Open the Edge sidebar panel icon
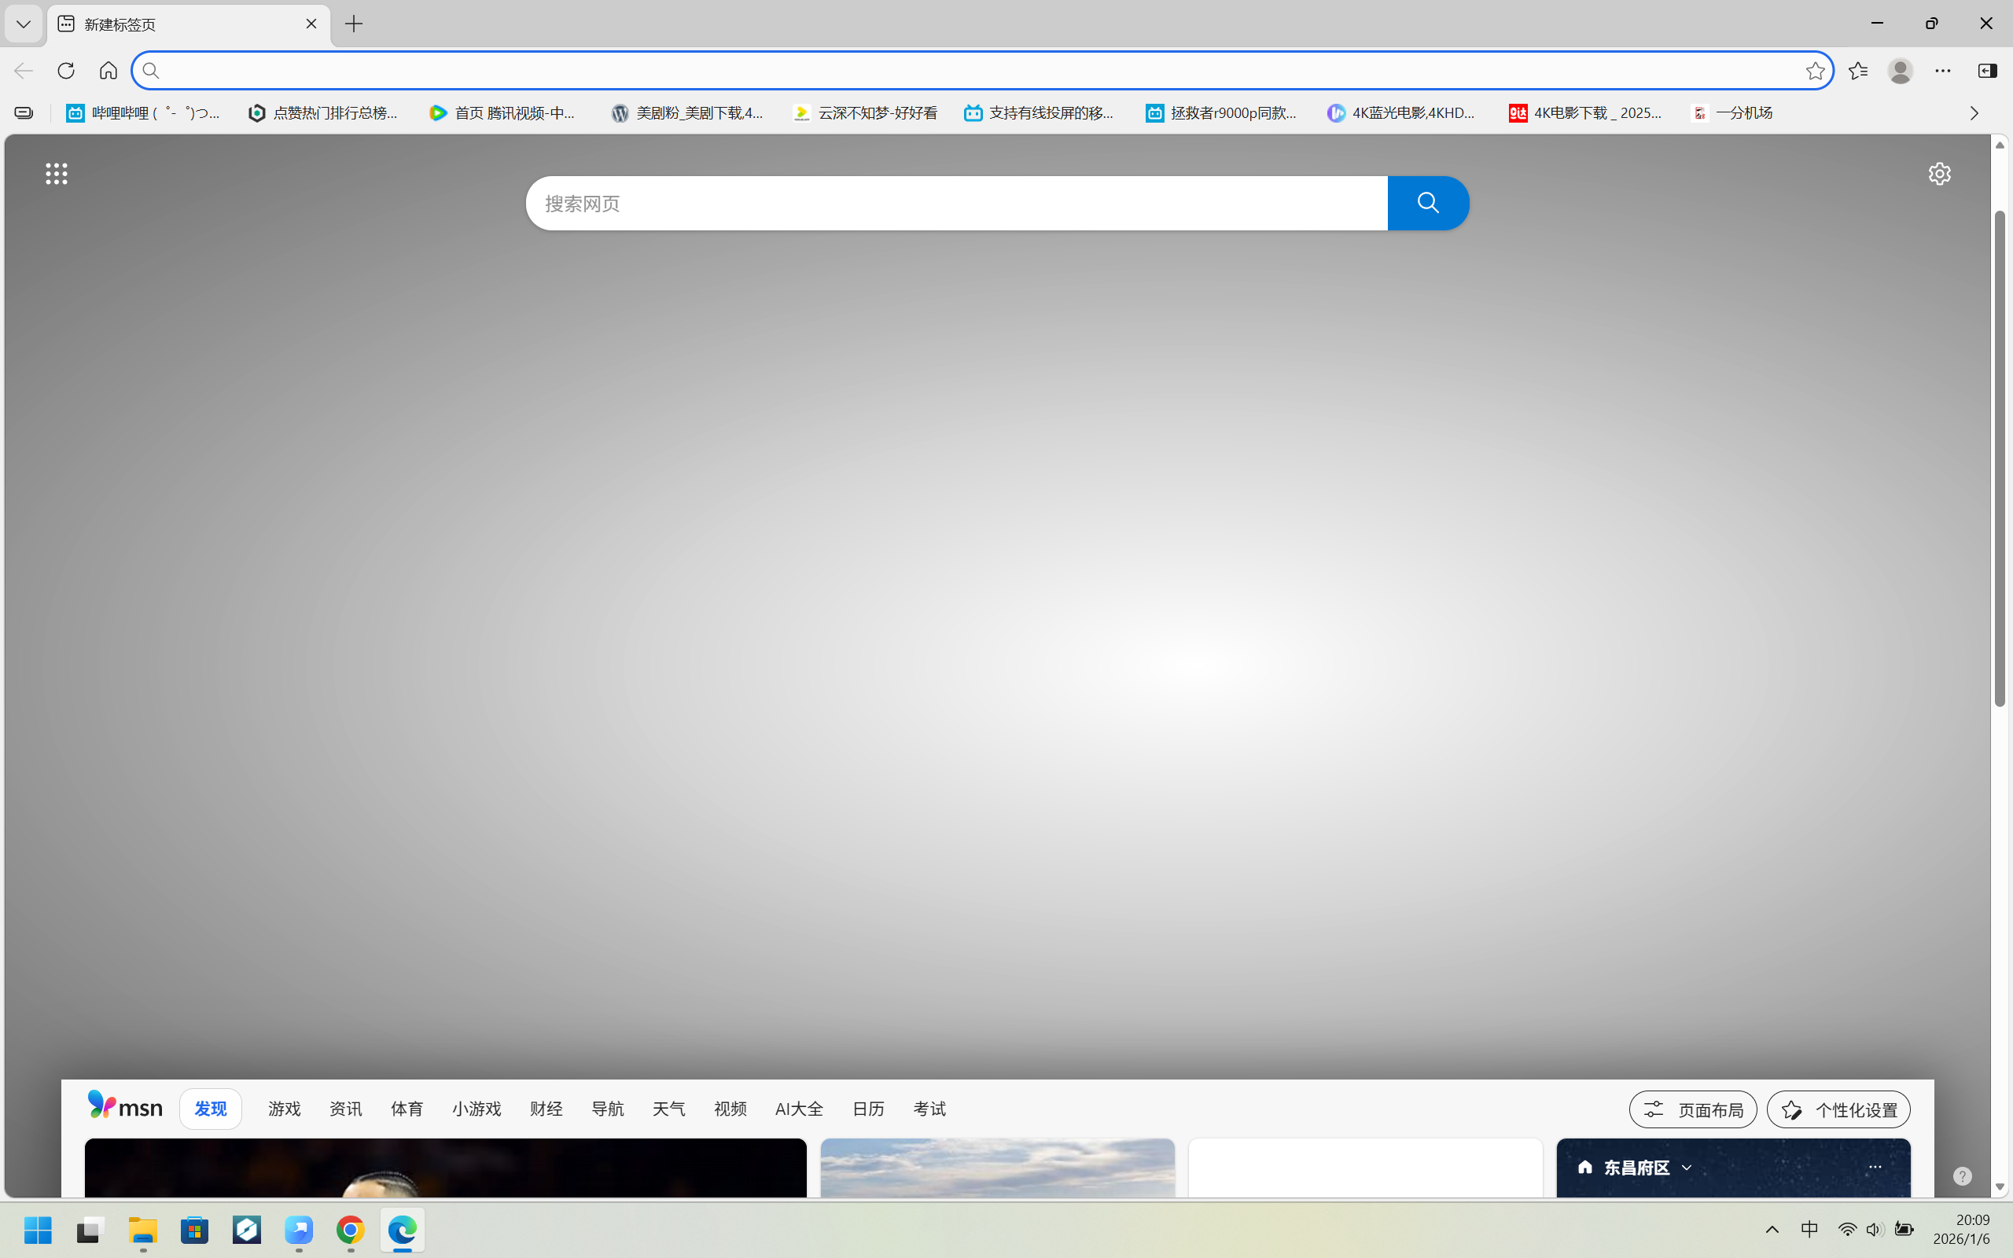 pos(1987,71)
